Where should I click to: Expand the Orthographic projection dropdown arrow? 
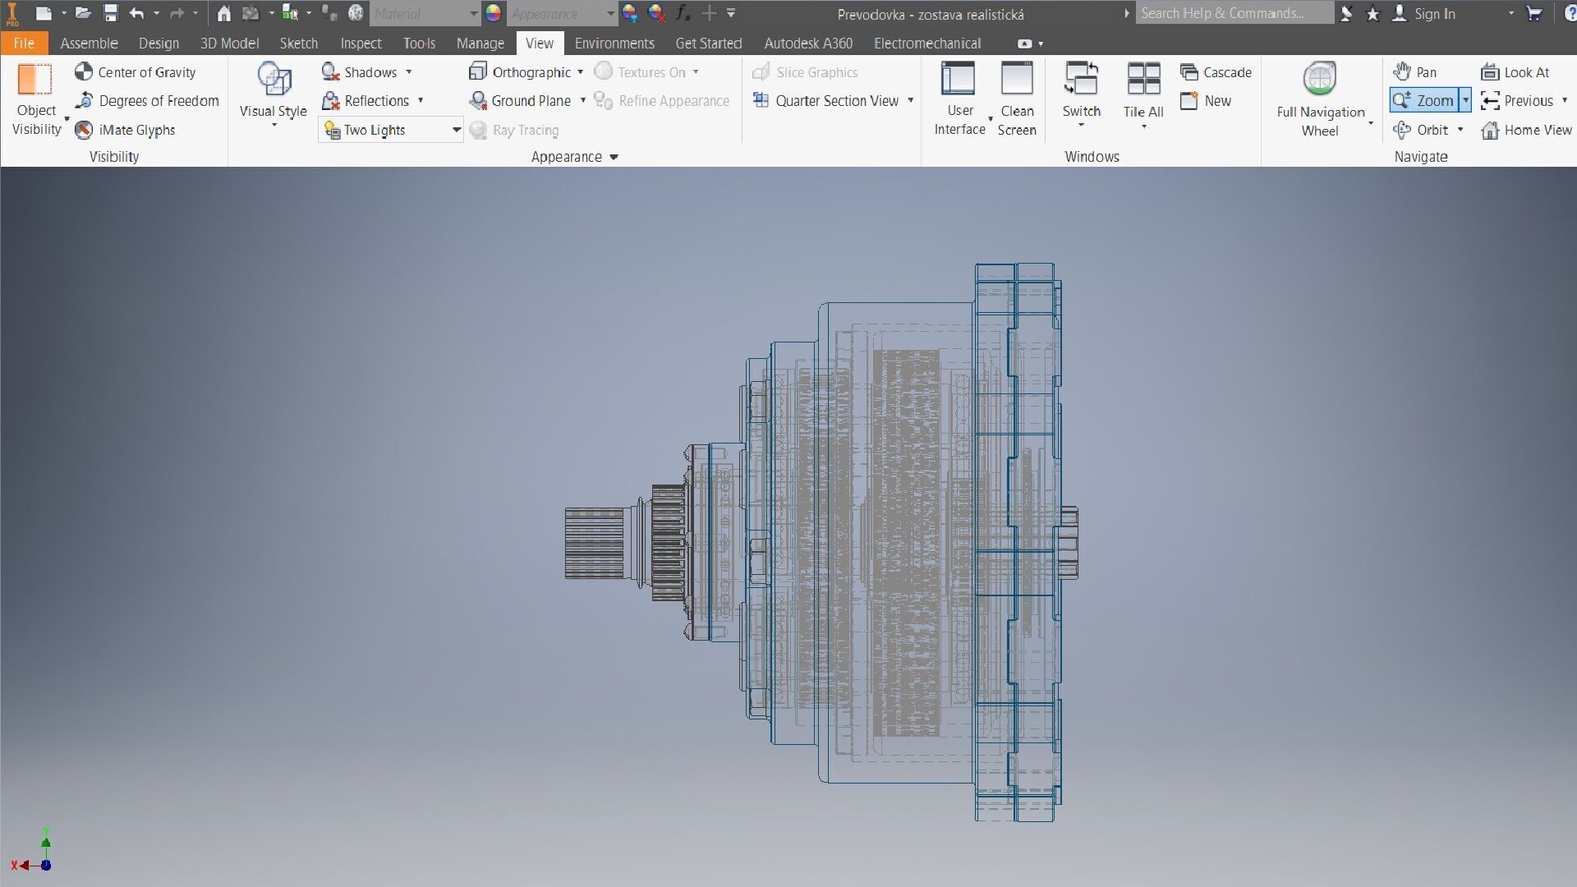click(x=581, y=72)
